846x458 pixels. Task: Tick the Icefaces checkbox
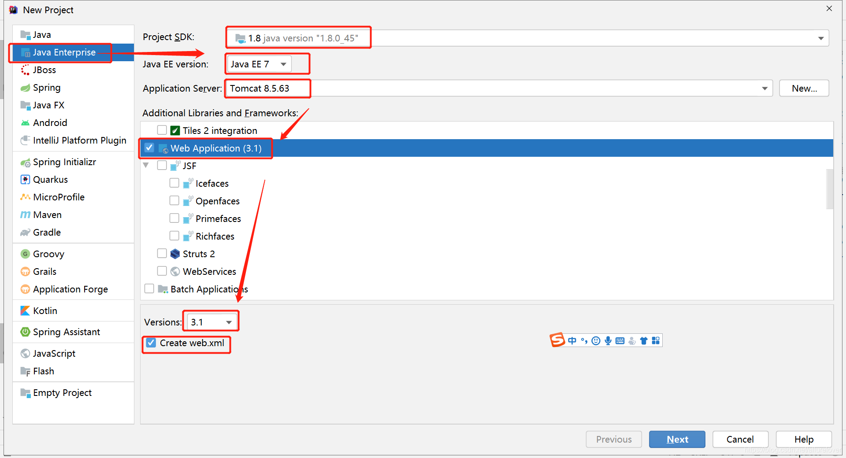(174, 183)
